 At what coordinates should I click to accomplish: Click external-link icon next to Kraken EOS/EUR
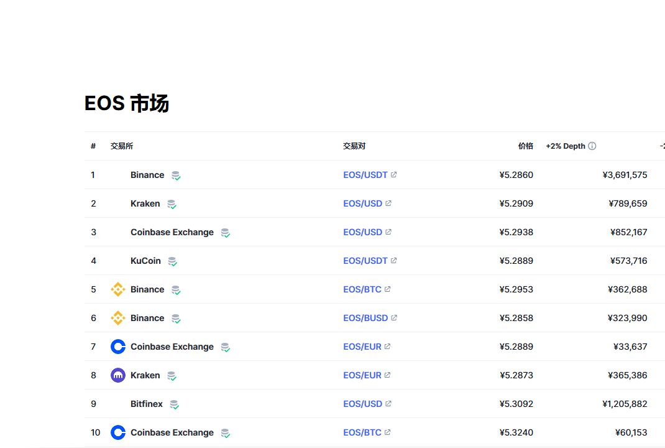pos(387,375)
